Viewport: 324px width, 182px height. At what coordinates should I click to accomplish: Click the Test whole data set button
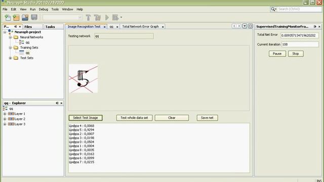134,118
